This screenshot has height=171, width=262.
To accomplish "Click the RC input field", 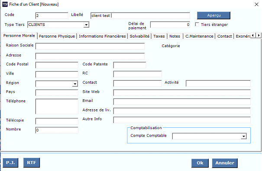I will click(138, 74).
